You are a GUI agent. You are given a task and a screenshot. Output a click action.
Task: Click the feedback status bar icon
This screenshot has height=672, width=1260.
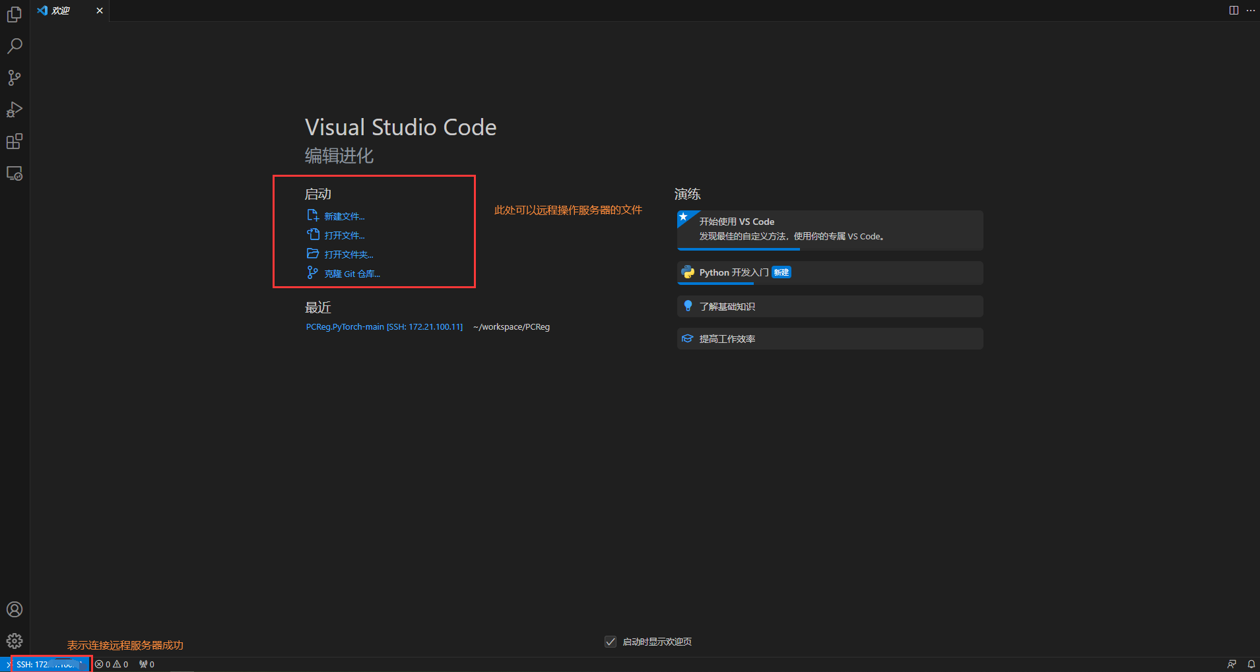tap(1232, 664)
